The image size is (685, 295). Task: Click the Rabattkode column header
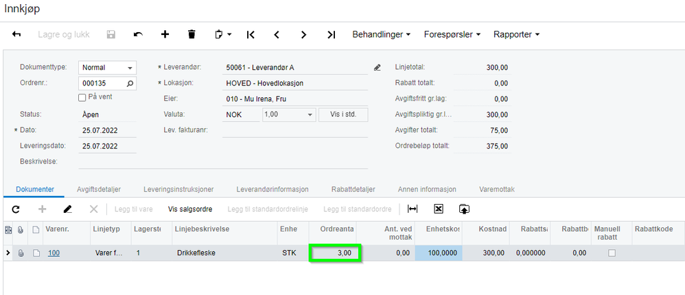tap(658, 233)
